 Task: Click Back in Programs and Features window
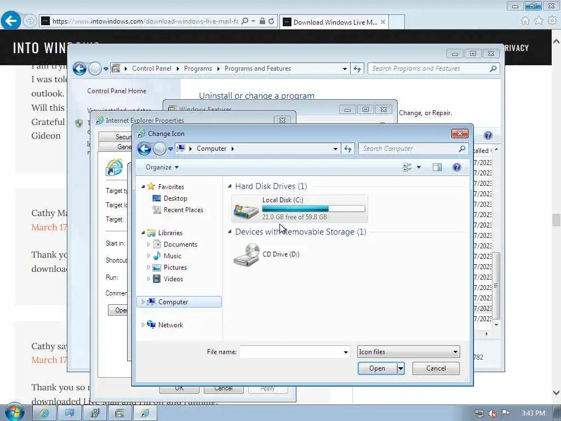pos(79,69)
